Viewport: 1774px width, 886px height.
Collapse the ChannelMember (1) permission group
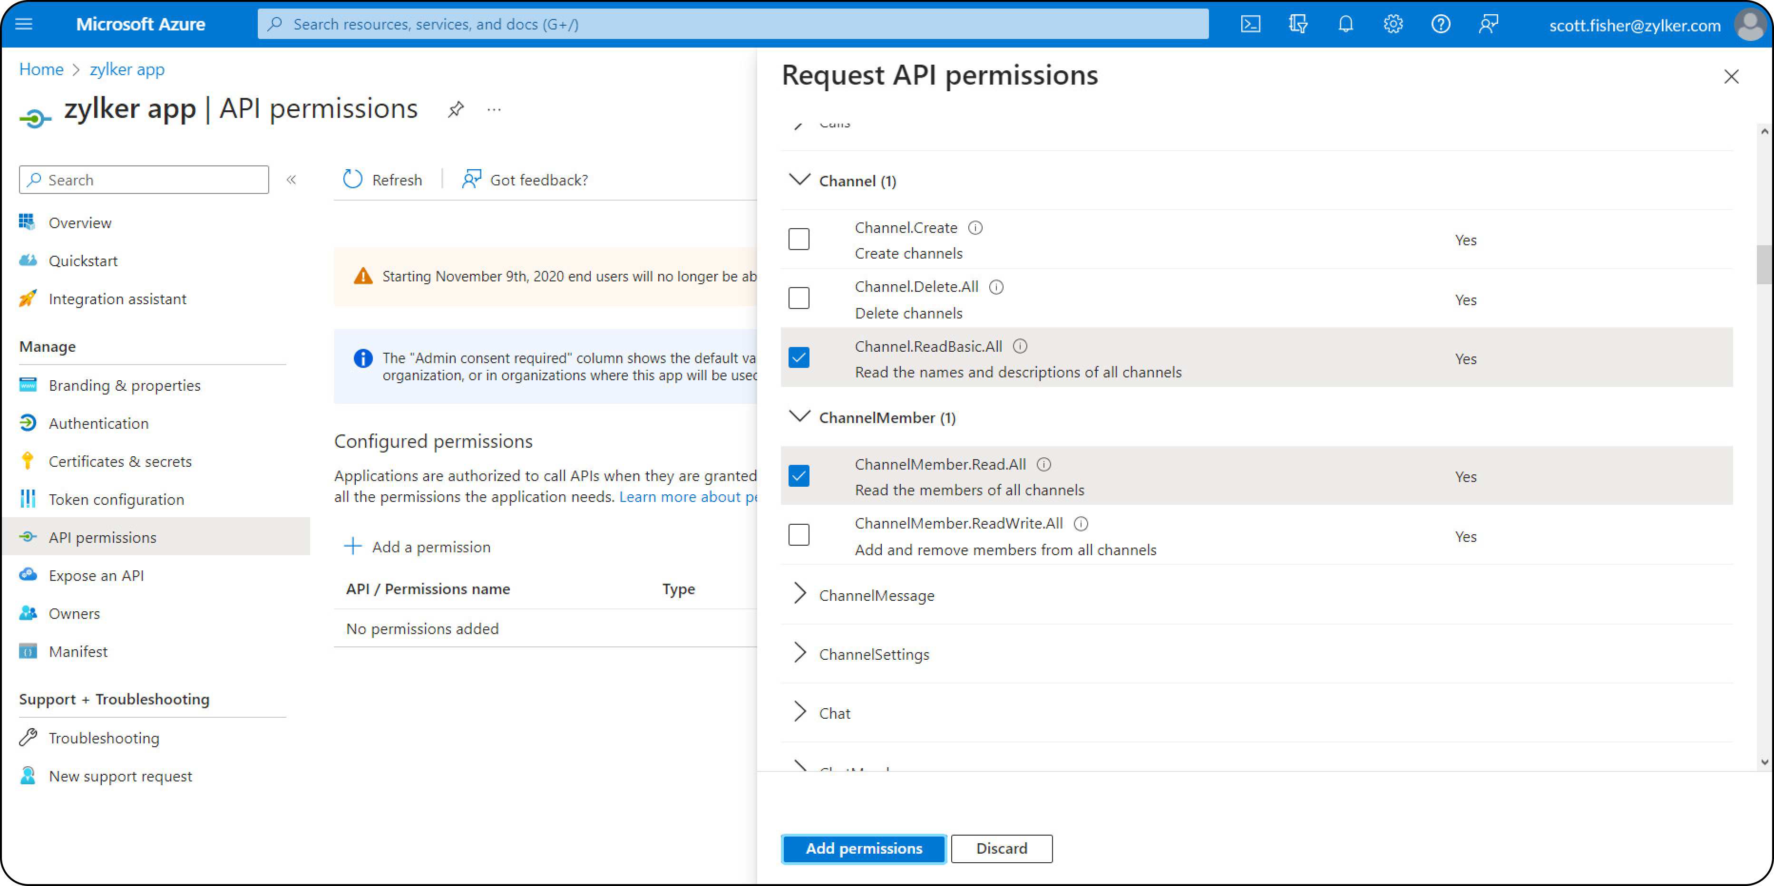[x=799, y=417]
